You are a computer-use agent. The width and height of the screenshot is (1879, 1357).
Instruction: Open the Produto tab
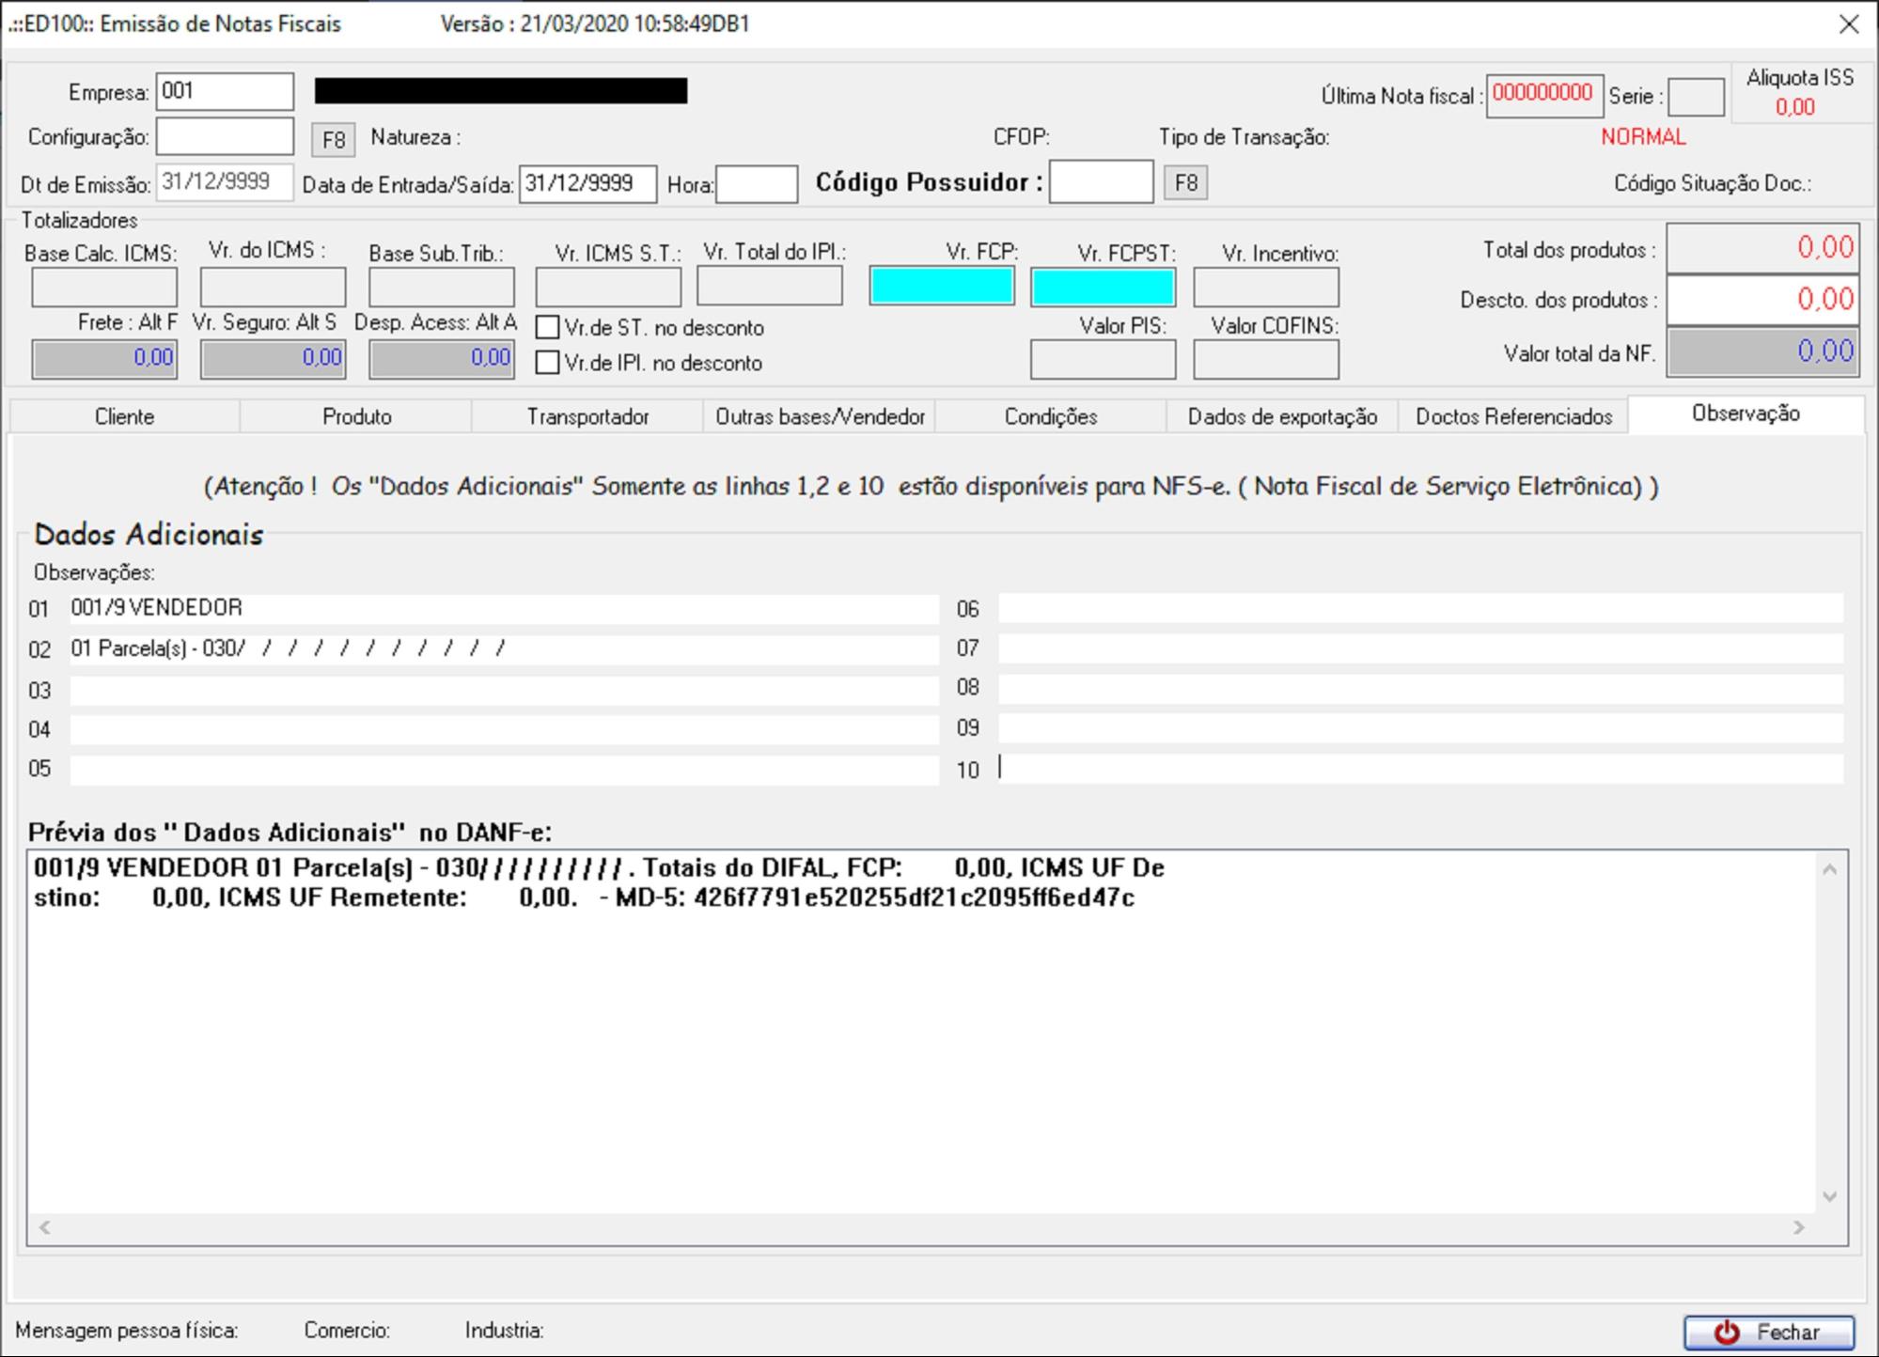(x=356, y=416)
